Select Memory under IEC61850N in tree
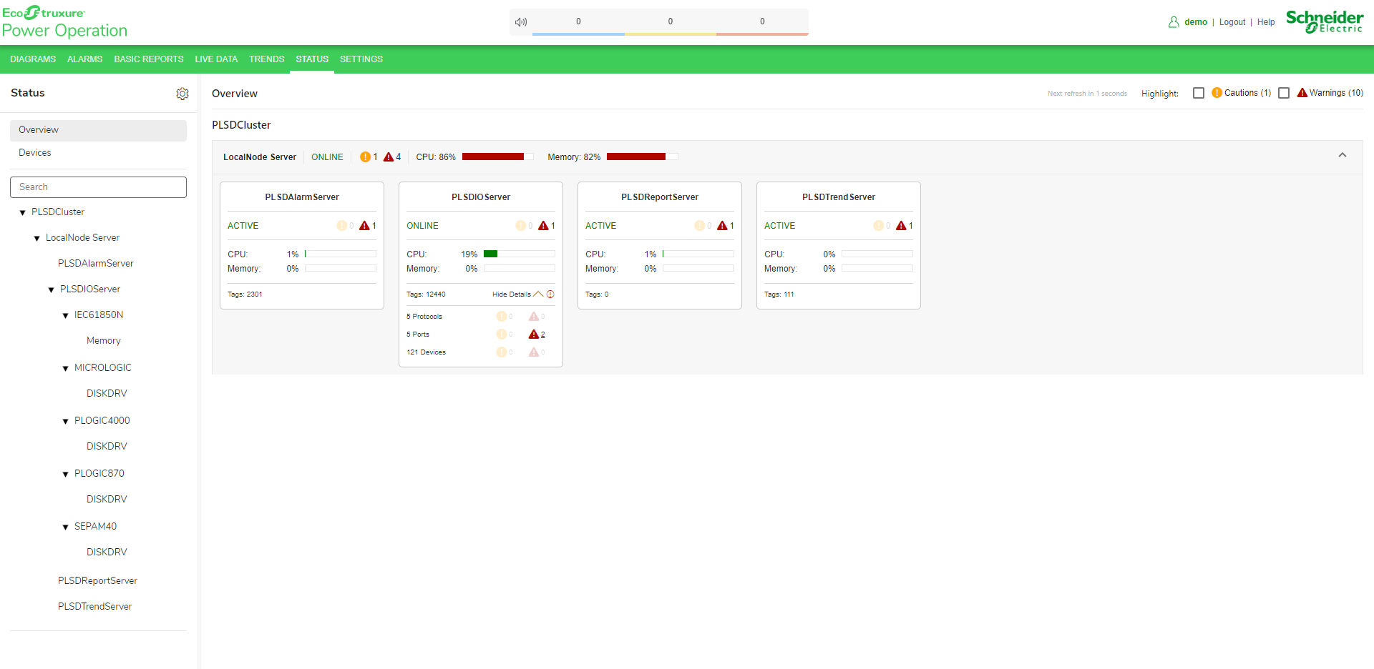Screen dimensions: 1374x669 [104, 341]
